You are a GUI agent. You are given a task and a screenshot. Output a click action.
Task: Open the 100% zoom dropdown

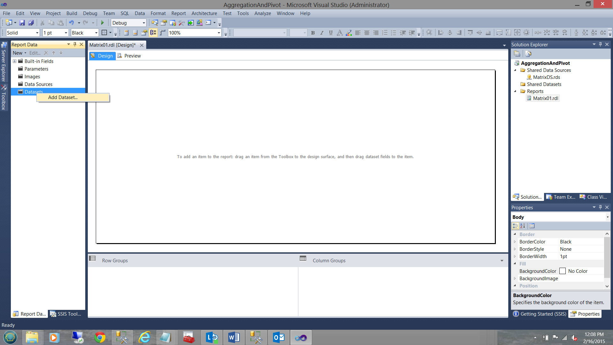[x=219, y=33]
